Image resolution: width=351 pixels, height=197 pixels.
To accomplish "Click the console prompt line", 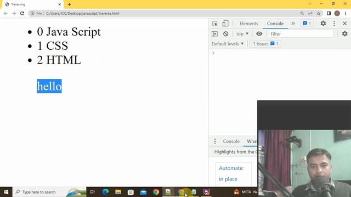I will click(x=280, y=53).
